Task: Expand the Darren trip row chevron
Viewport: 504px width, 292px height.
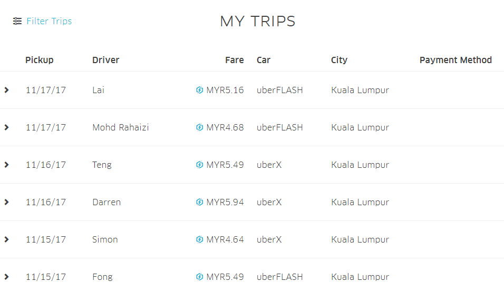Action: coord(6,202)
